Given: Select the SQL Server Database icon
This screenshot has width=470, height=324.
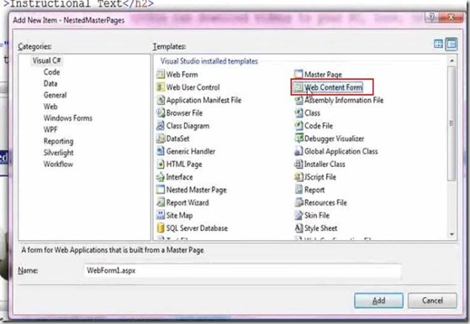Looking at the screenshot, I should click(x=161, y=228).
